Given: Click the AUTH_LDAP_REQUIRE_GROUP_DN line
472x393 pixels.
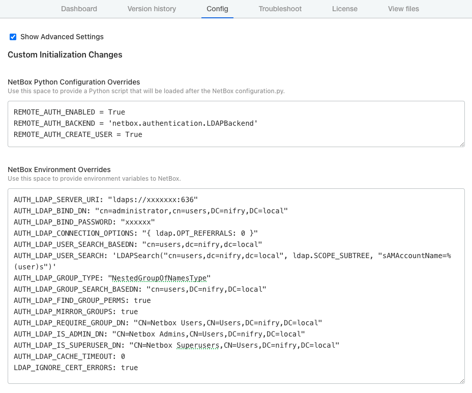Looking at the screenshot, I should point(168,323).
